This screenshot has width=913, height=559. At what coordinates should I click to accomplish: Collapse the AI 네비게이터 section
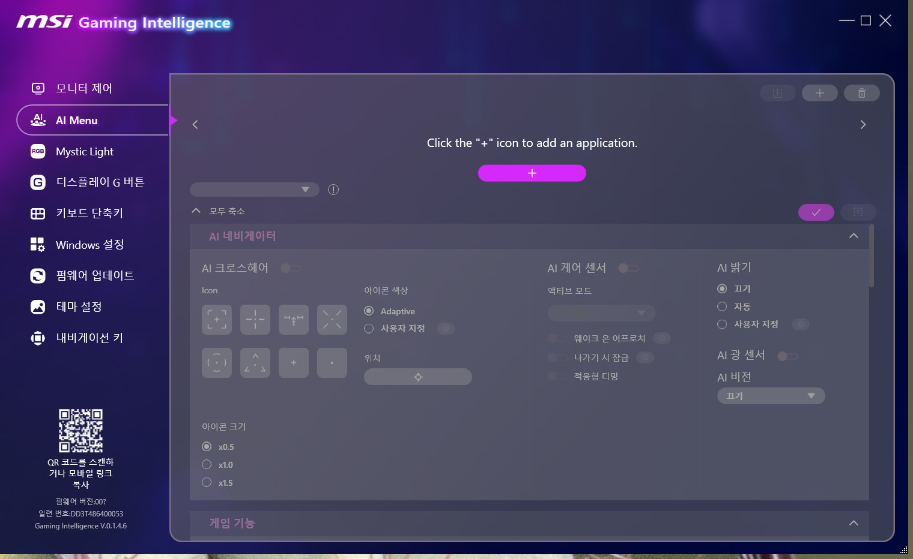tap(853, 236)
